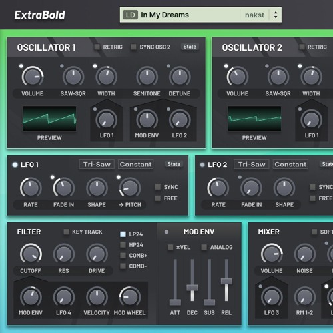Click Oscillator 1 MOD ENV modulation knob
This screenshot has height=333, width=333.
tap(147, 119)
